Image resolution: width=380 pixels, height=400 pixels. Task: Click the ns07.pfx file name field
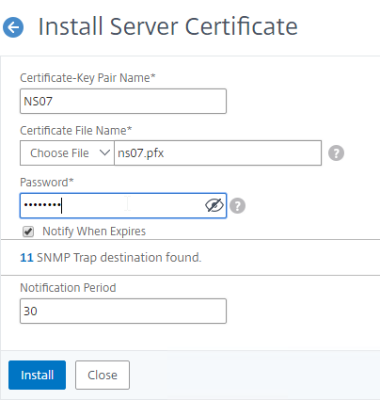coord(217,153)
